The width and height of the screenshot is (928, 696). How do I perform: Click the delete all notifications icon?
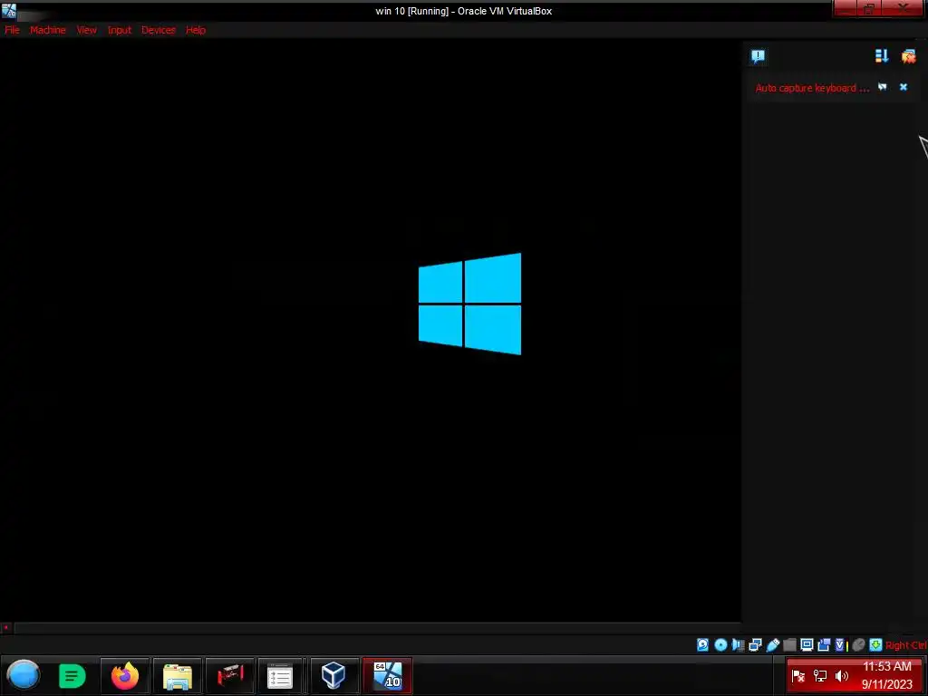click(908, 55)
